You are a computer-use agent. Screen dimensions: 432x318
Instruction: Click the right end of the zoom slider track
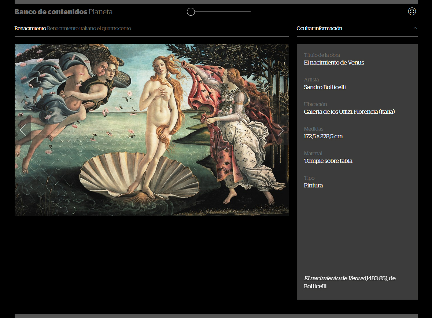tap(250, 12)
